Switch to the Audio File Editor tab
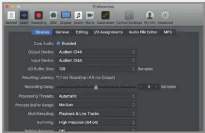This screenshot has width=205, height=133. pos(143,32)
